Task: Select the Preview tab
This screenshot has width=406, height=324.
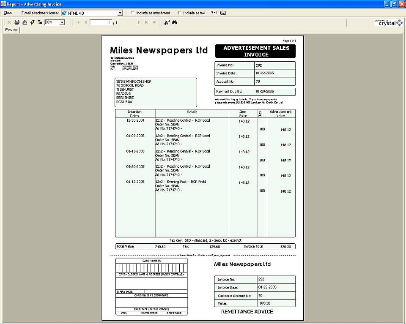Action: tap(11, 30)
